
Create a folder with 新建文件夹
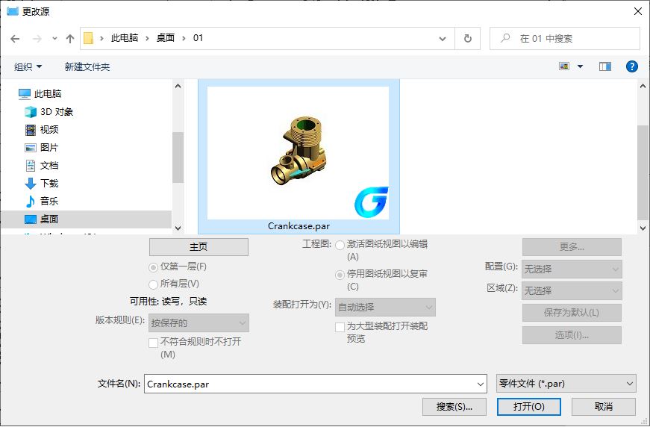coord(87,66)
